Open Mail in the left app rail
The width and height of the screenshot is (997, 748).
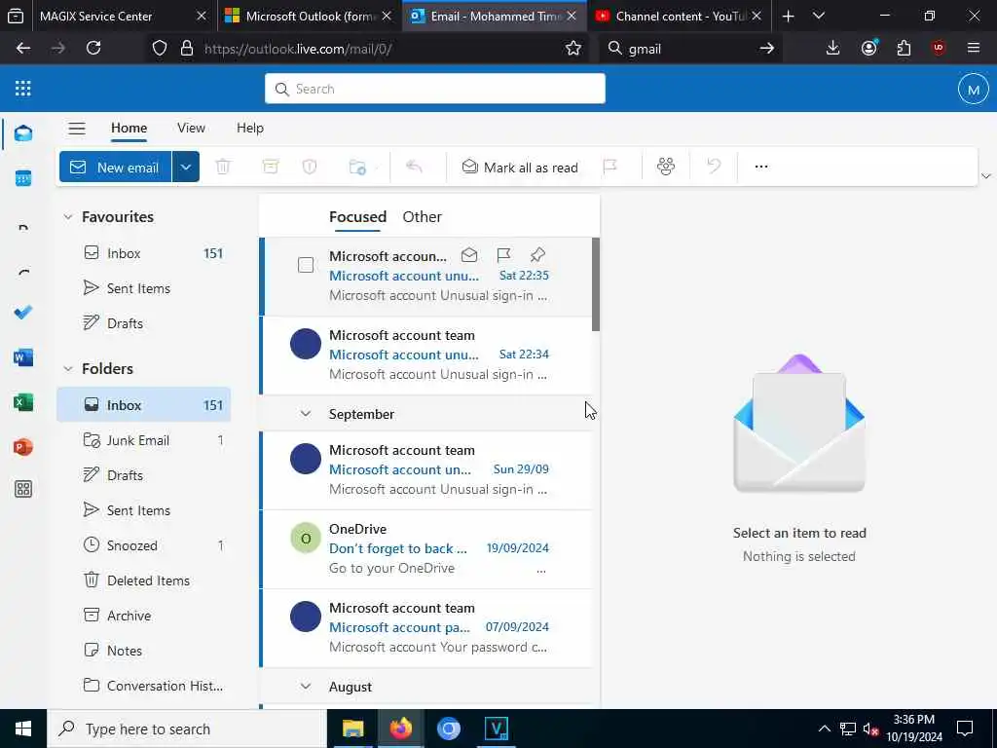click(x=23, y=133)
